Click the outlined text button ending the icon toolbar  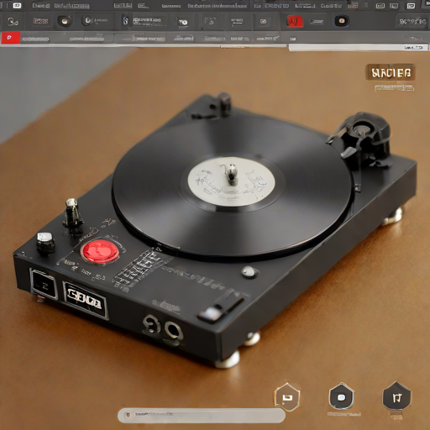point(412,22)
